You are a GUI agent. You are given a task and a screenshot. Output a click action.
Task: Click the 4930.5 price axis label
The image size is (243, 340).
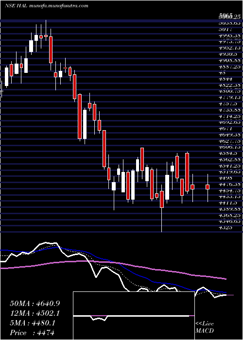point(227,53)
